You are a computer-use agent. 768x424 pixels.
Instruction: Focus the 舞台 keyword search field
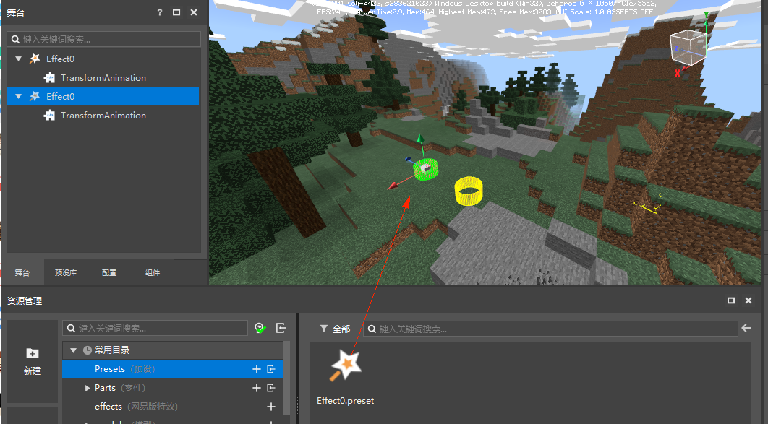pos(104,39)
